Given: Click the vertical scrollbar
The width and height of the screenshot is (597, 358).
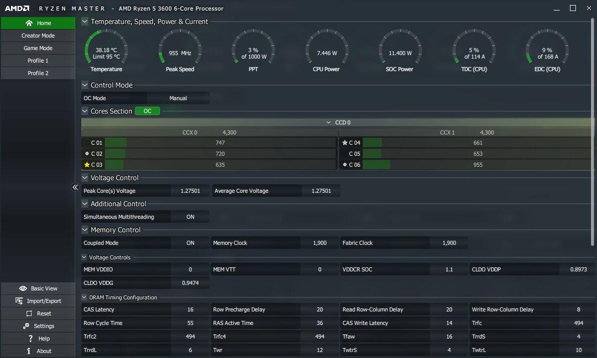Looking at the screenshot, I should [x=592, y=132].
